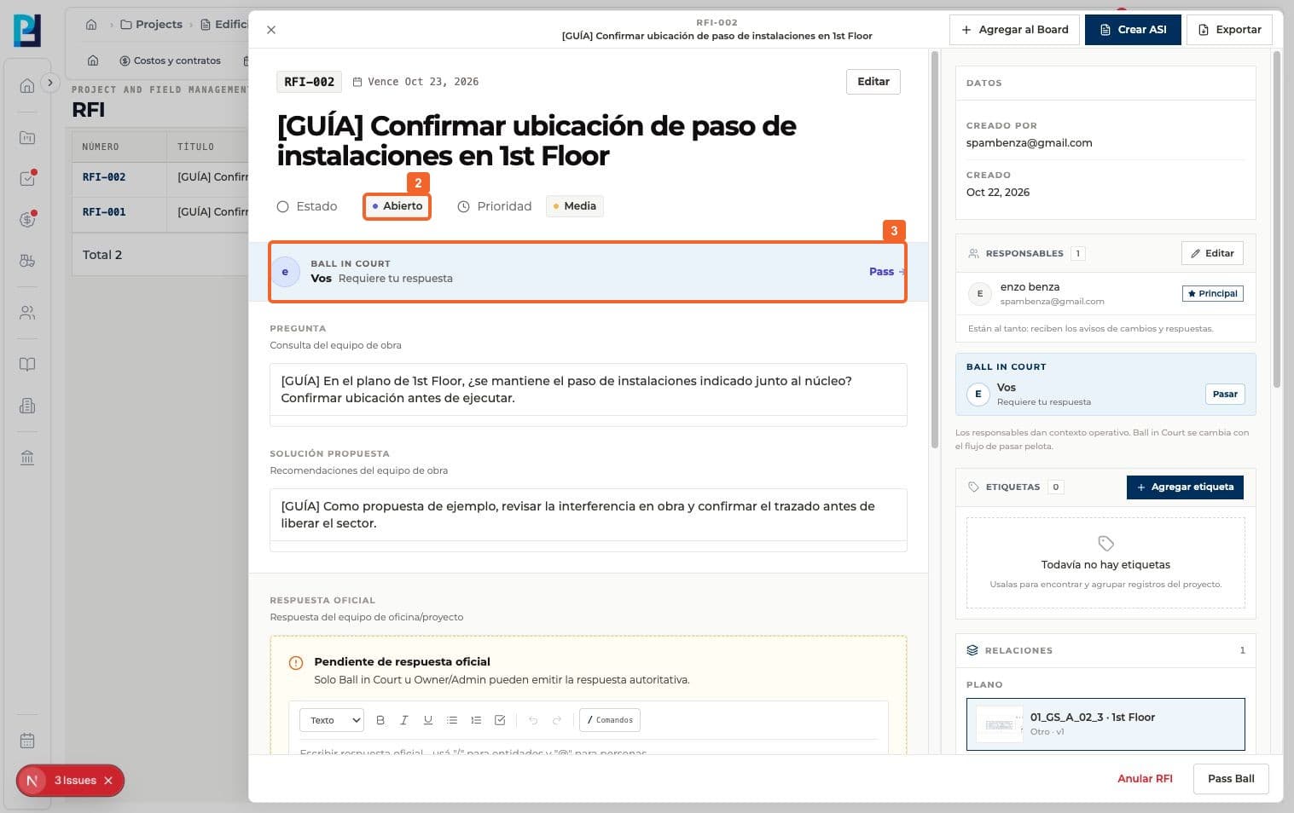The width and height of the screenshot is (1294, 813).
Task: Open the dollar costs icon in sidebar
Action: point(27,220)
